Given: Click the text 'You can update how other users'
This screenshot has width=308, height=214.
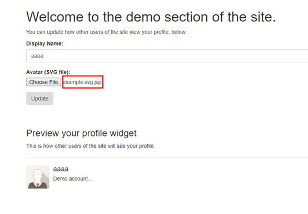Looking at the screenshot, I should [x=106, y=32].
